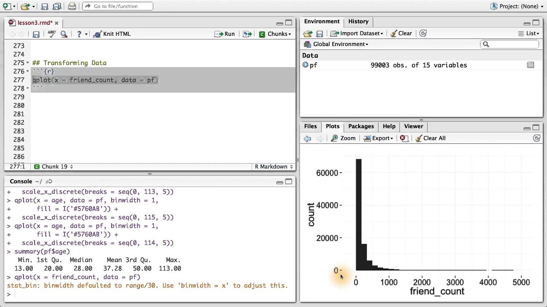
Task: Click the plot Zoom button
Action: pos(343,138)
